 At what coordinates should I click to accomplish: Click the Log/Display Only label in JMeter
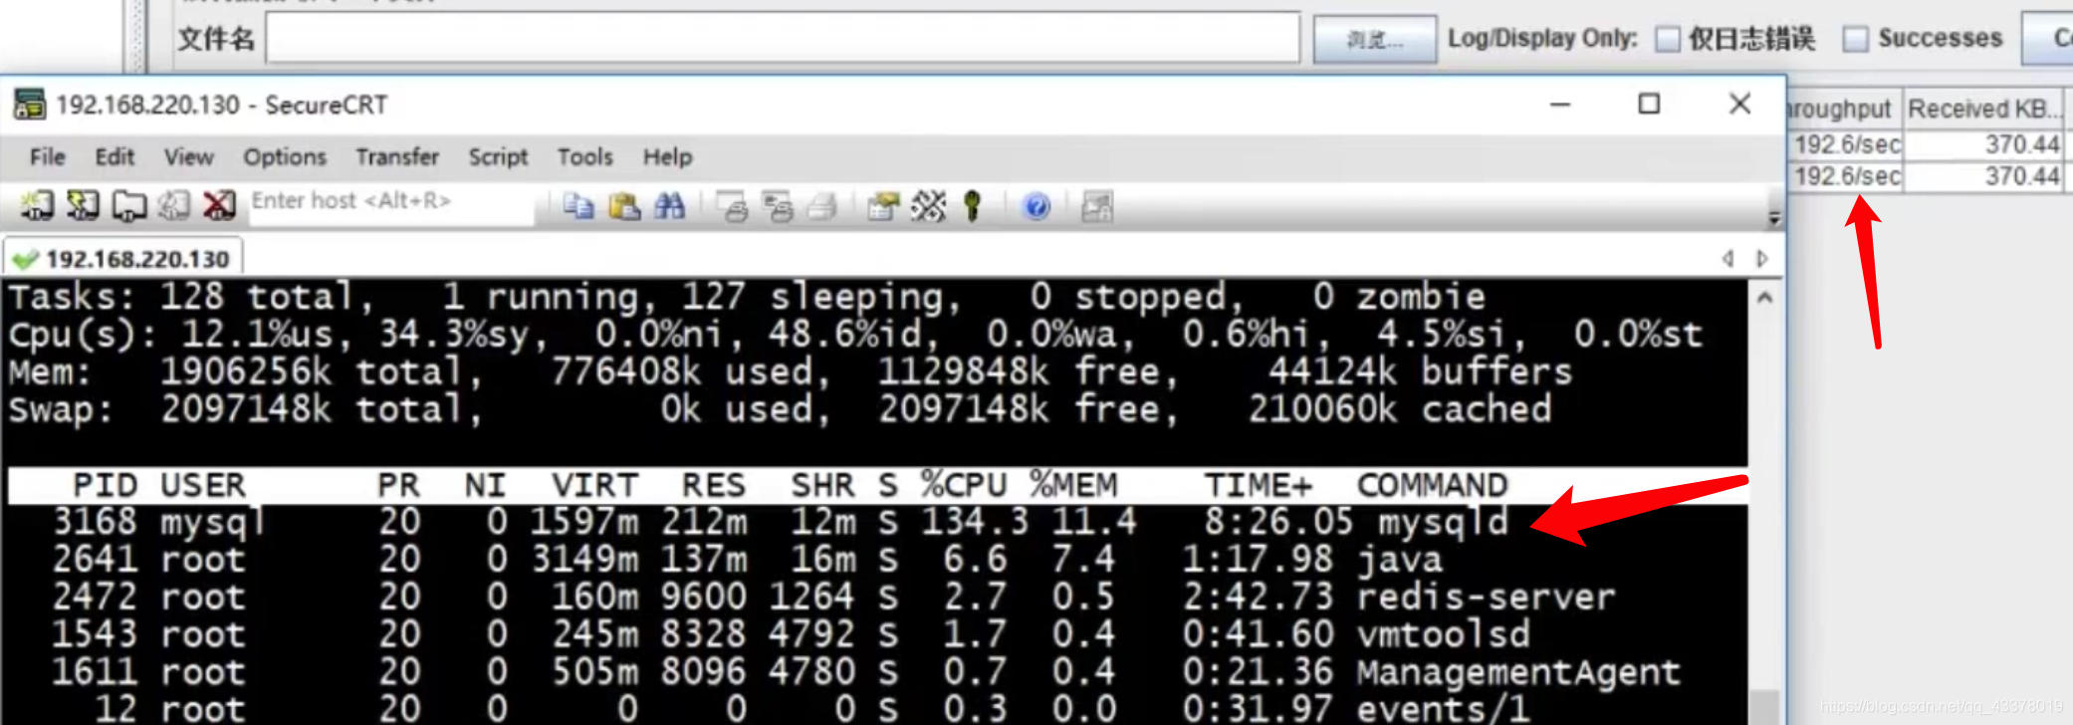(x=1542, y=39)
